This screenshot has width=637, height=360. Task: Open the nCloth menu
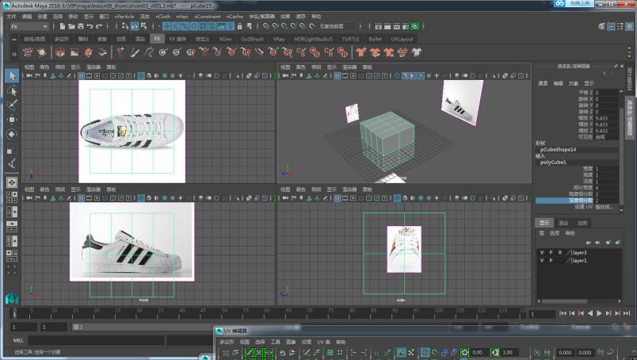coord(163,17)
